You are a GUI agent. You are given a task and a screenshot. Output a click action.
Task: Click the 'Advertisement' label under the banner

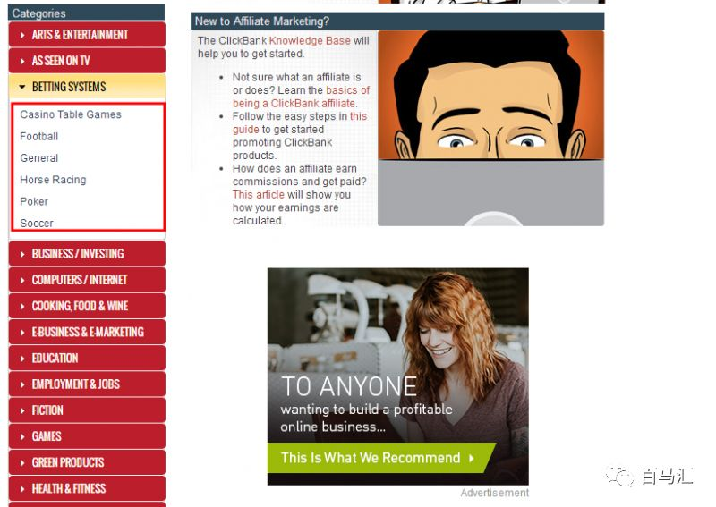tap(495, 493)
